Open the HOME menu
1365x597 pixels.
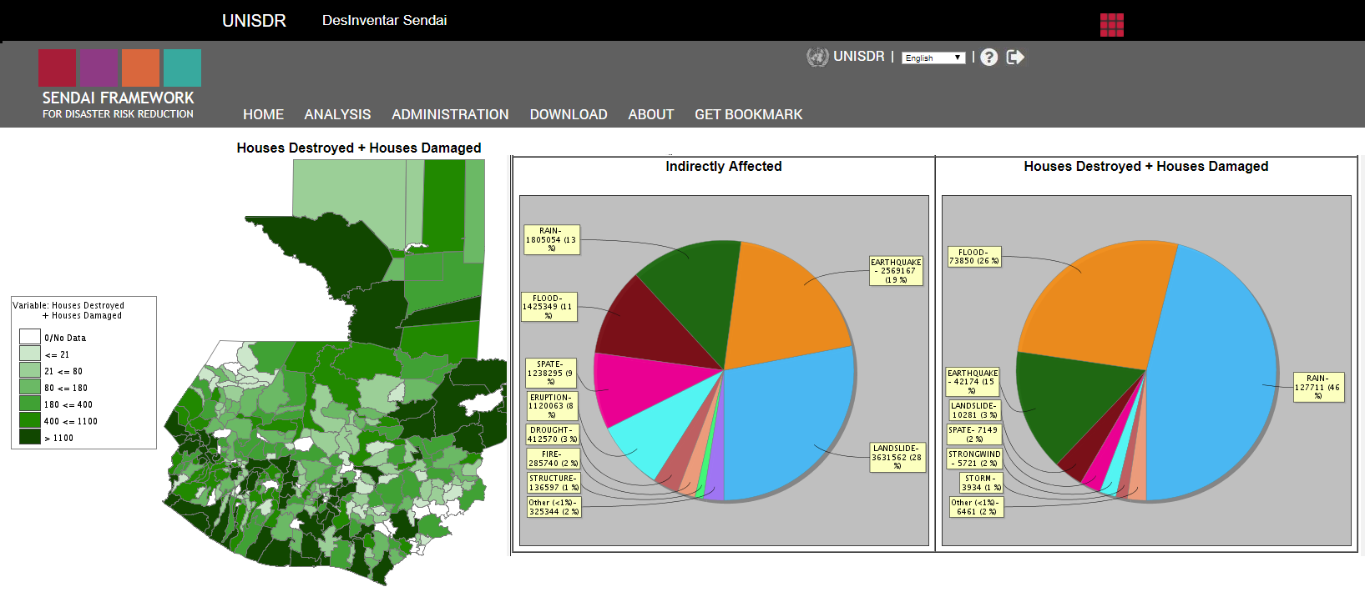pos(263,114)
